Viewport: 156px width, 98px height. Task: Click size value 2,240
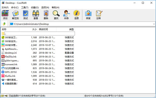(x=34, y=45)
